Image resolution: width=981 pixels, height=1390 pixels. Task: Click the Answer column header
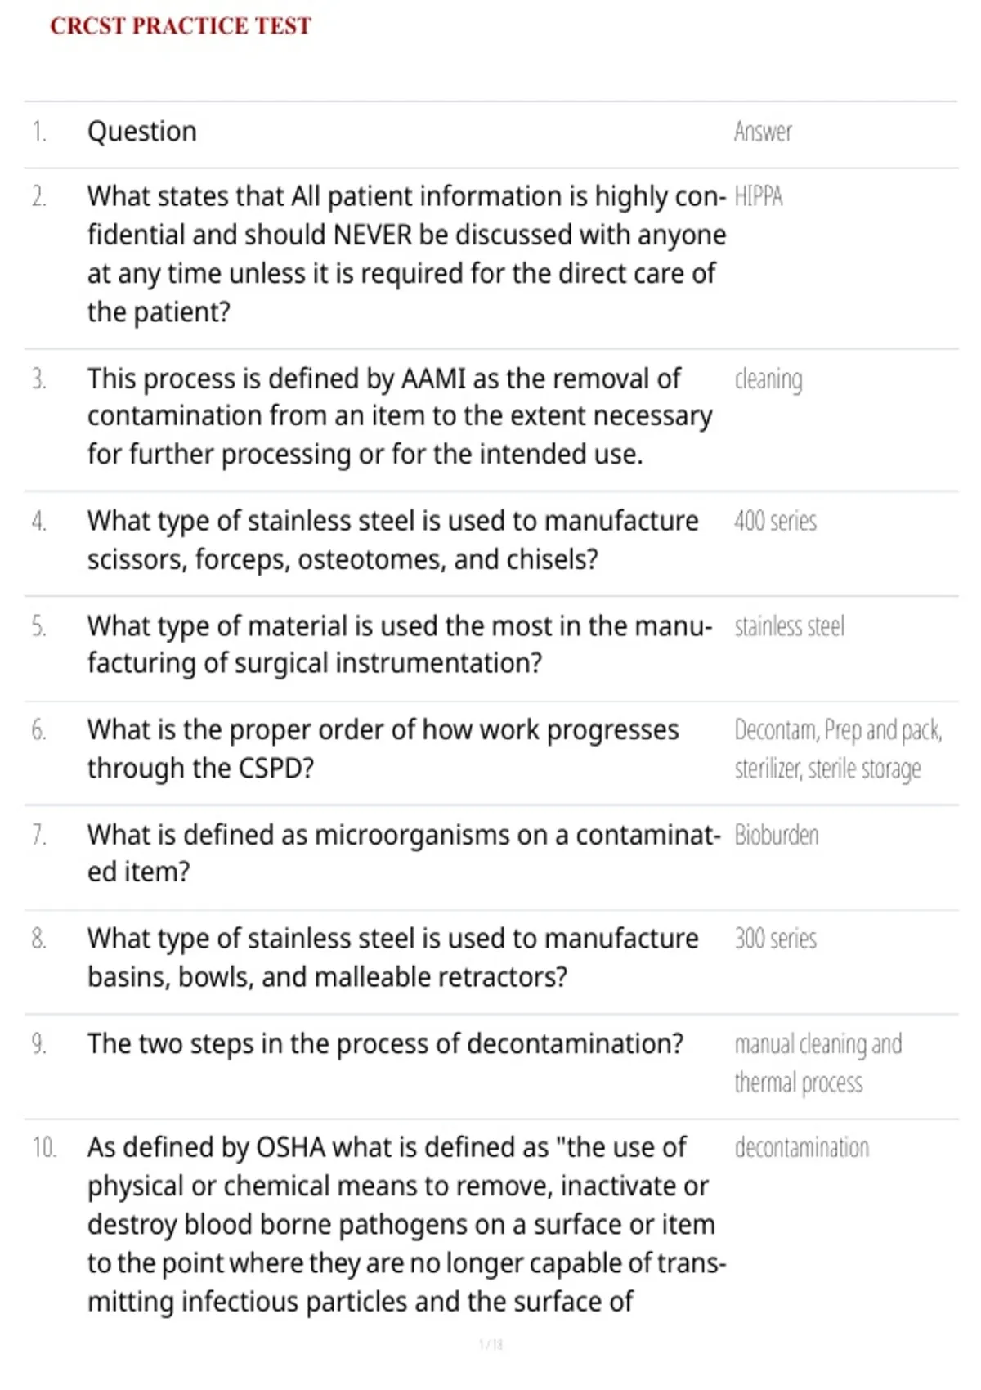763,132
